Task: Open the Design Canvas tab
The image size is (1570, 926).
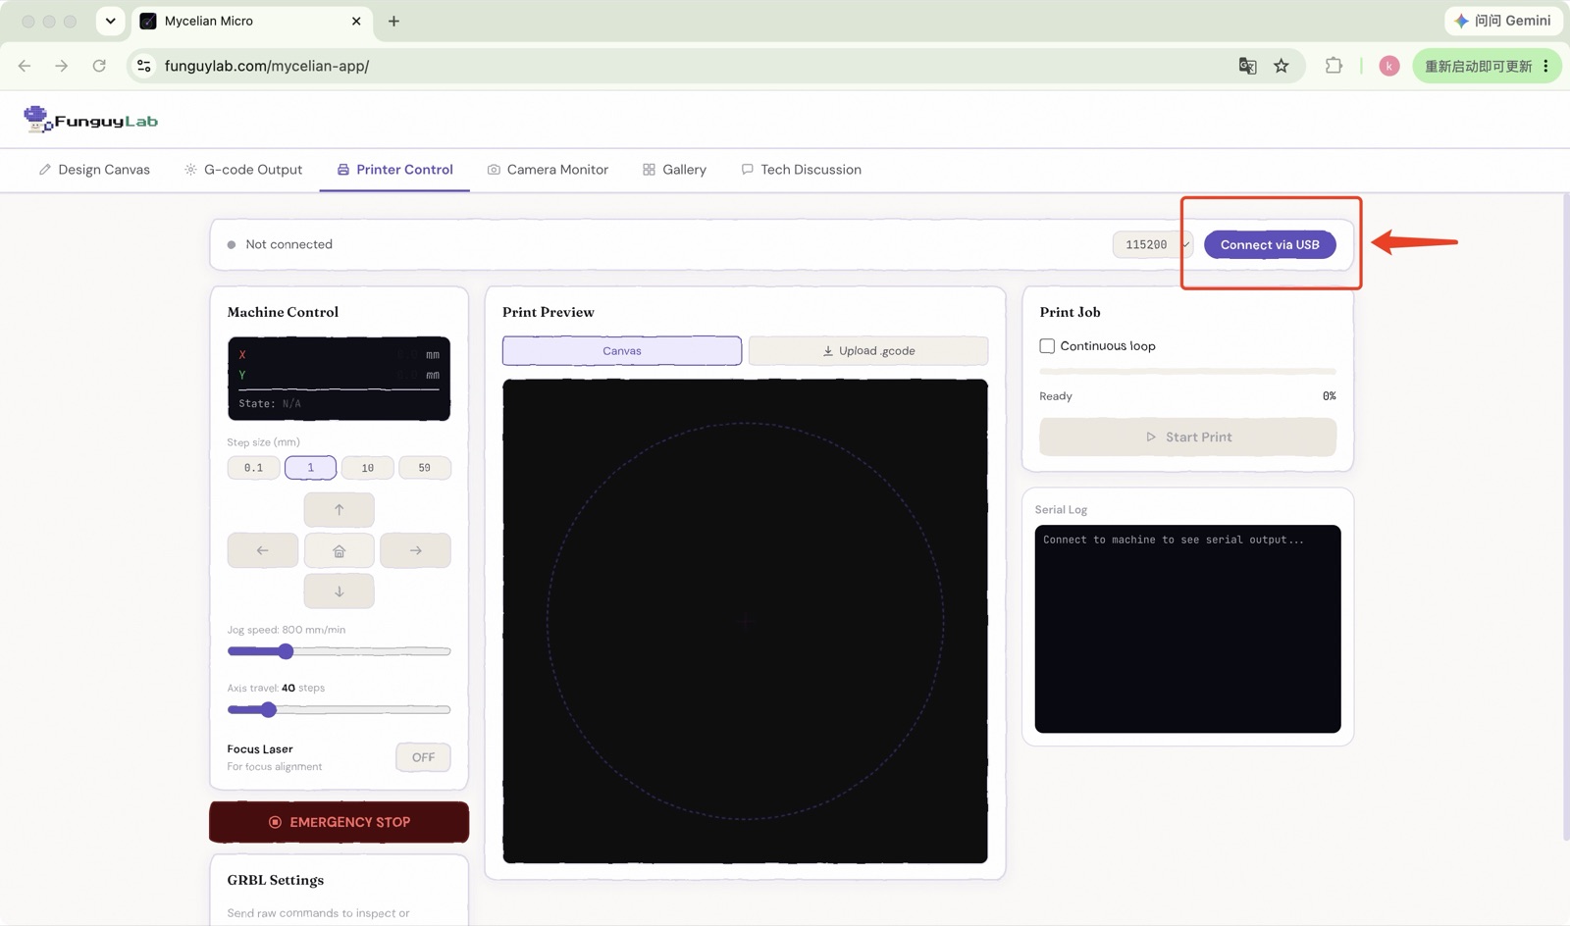Action: pyautogui.click(x=94, y=170)
